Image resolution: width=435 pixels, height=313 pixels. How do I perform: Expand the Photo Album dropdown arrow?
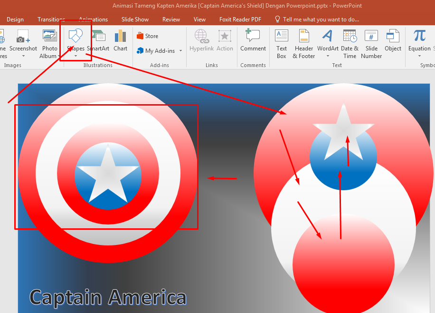pos(59,56)
